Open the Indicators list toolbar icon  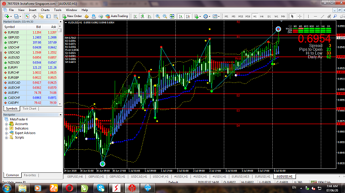[196, 16]
